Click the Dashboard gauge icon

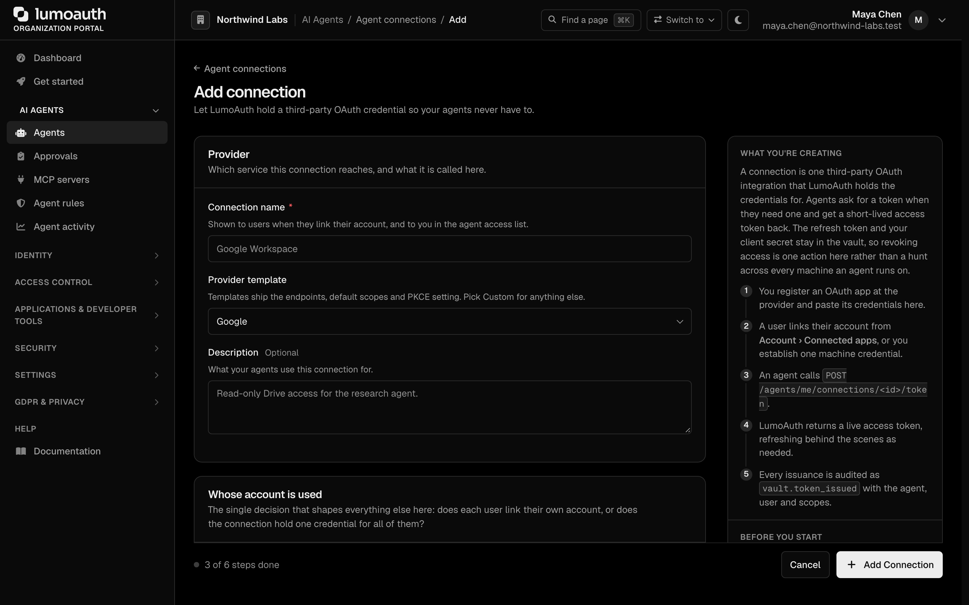click(x=21, y=58)
